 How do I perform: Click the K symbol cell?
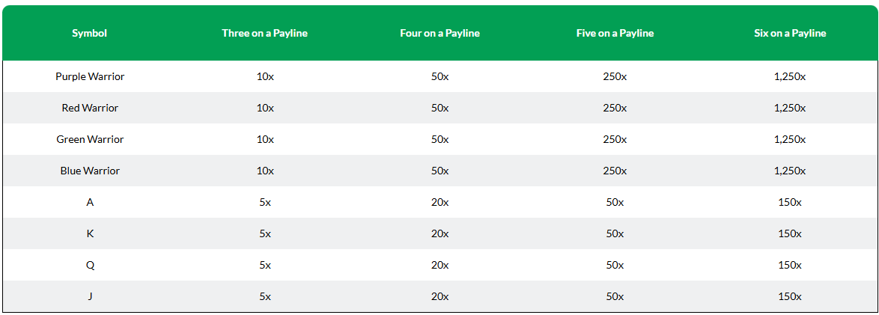90,233
